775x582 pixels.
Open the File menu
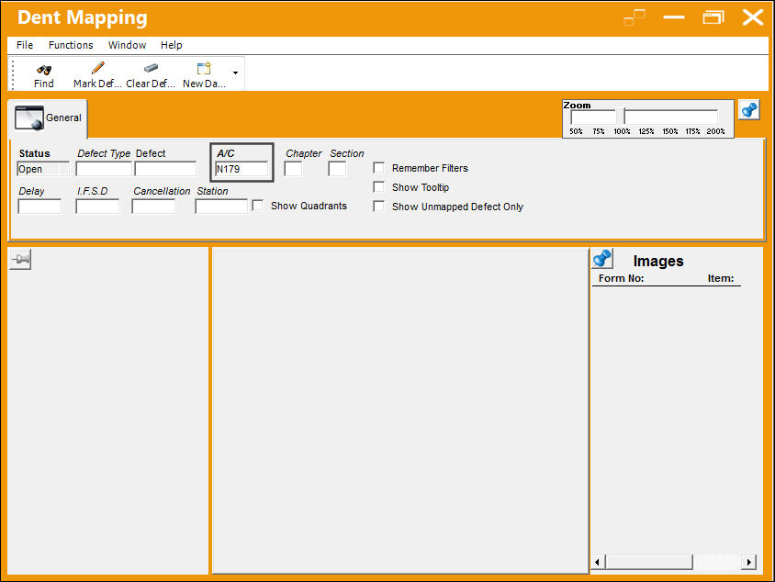coord(25,45)
